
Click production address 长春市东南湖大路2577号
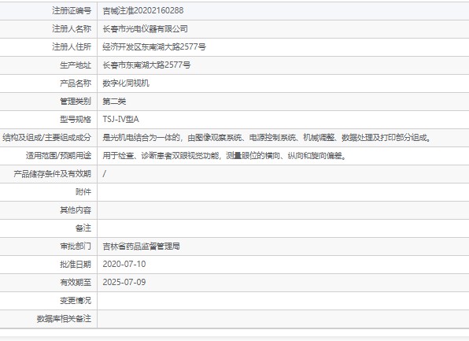pyautogui.click(x=146, y=65)
